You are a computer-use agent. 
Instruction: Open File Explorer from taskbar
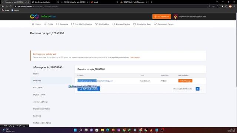[102, 130]
